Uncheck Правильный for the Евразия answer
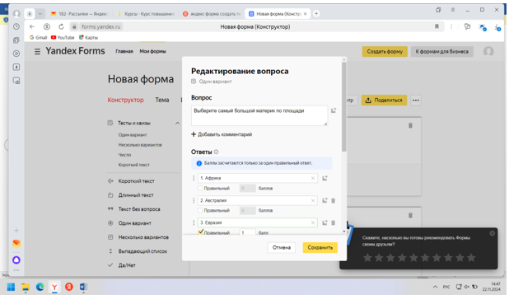509x299 pixels. (x=201, y=231)
